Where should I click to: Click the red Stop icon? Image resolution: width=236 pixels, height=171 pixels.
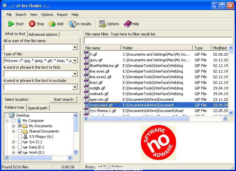click(x=32, y=24)
